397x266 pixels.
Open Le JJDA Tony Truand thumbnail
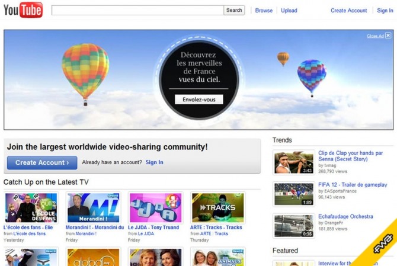click(x=156, y=207)
